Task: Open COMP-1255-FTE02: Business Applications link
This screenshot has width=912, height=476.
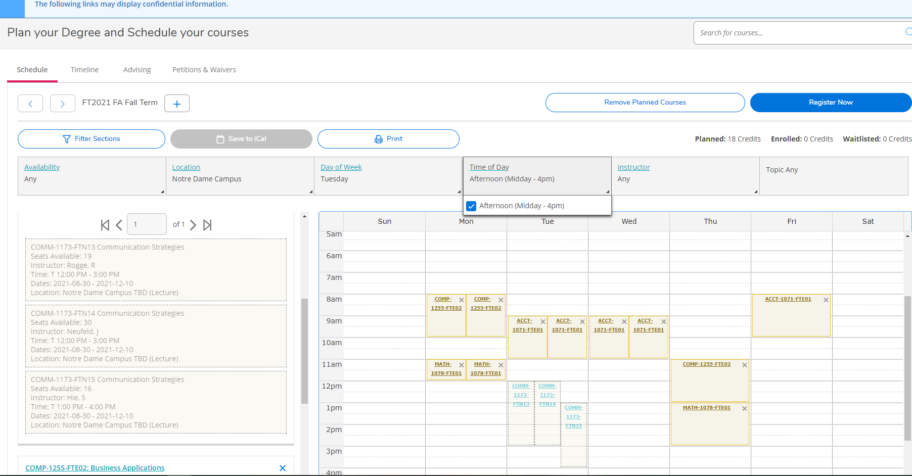Action: coord(95,468)
